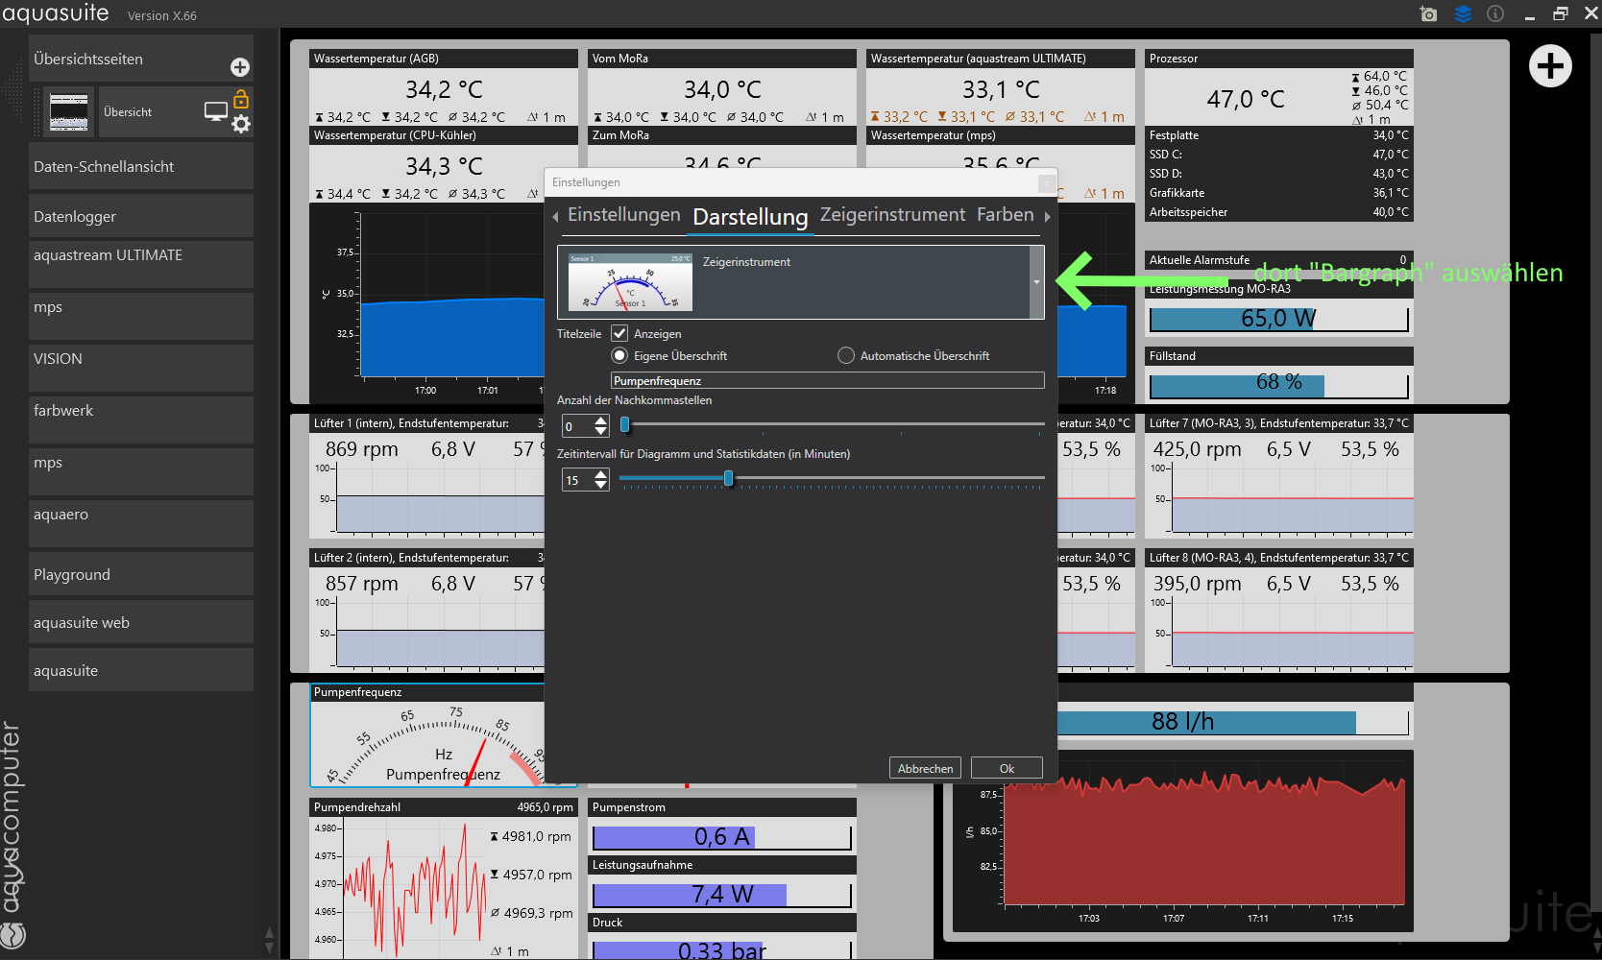Click the Zeitintervall slider handle
Screen dimensions: 1602x960
click(x=728, y=478)
